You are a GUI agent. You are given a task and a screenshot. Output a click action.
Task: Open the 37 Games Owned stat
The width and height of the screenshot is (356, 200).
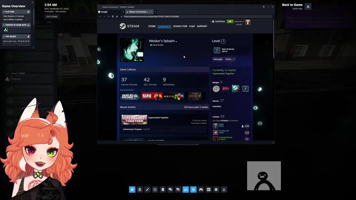pos(129,82)
